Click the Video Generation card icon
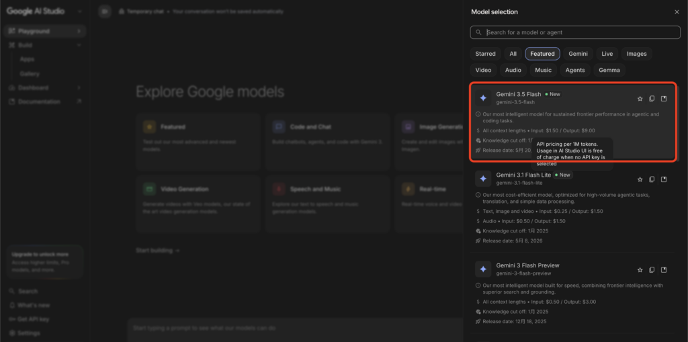688x342 pixels. (150, 189)
